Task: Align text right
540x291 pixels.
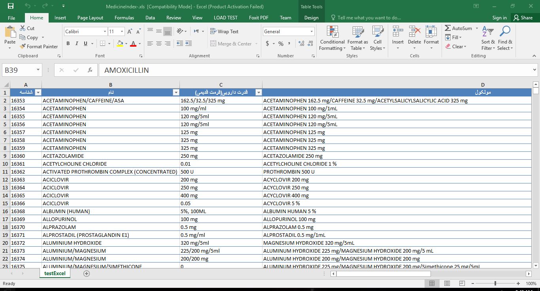Action: (x=168, y=44)
